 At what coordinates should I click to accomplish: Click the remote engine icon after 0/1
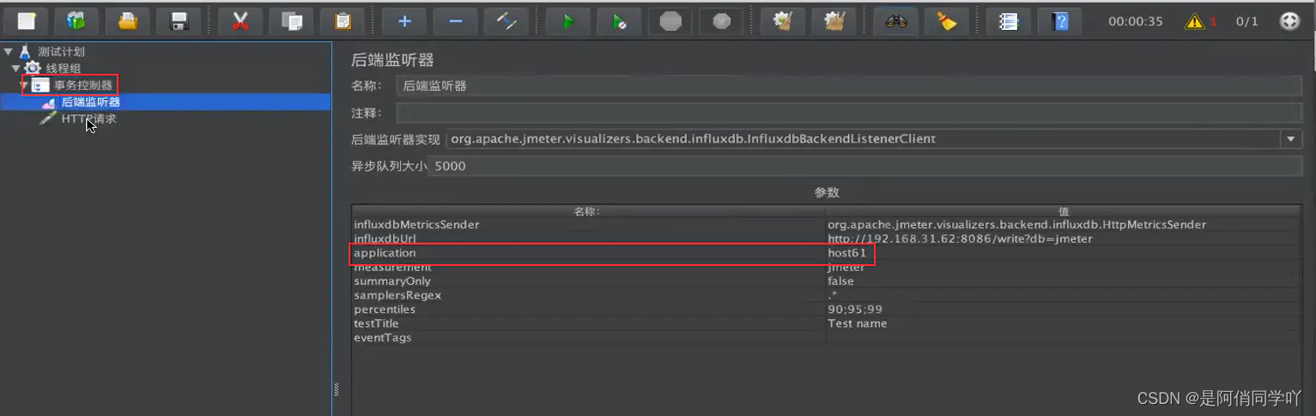[1289, 21]
